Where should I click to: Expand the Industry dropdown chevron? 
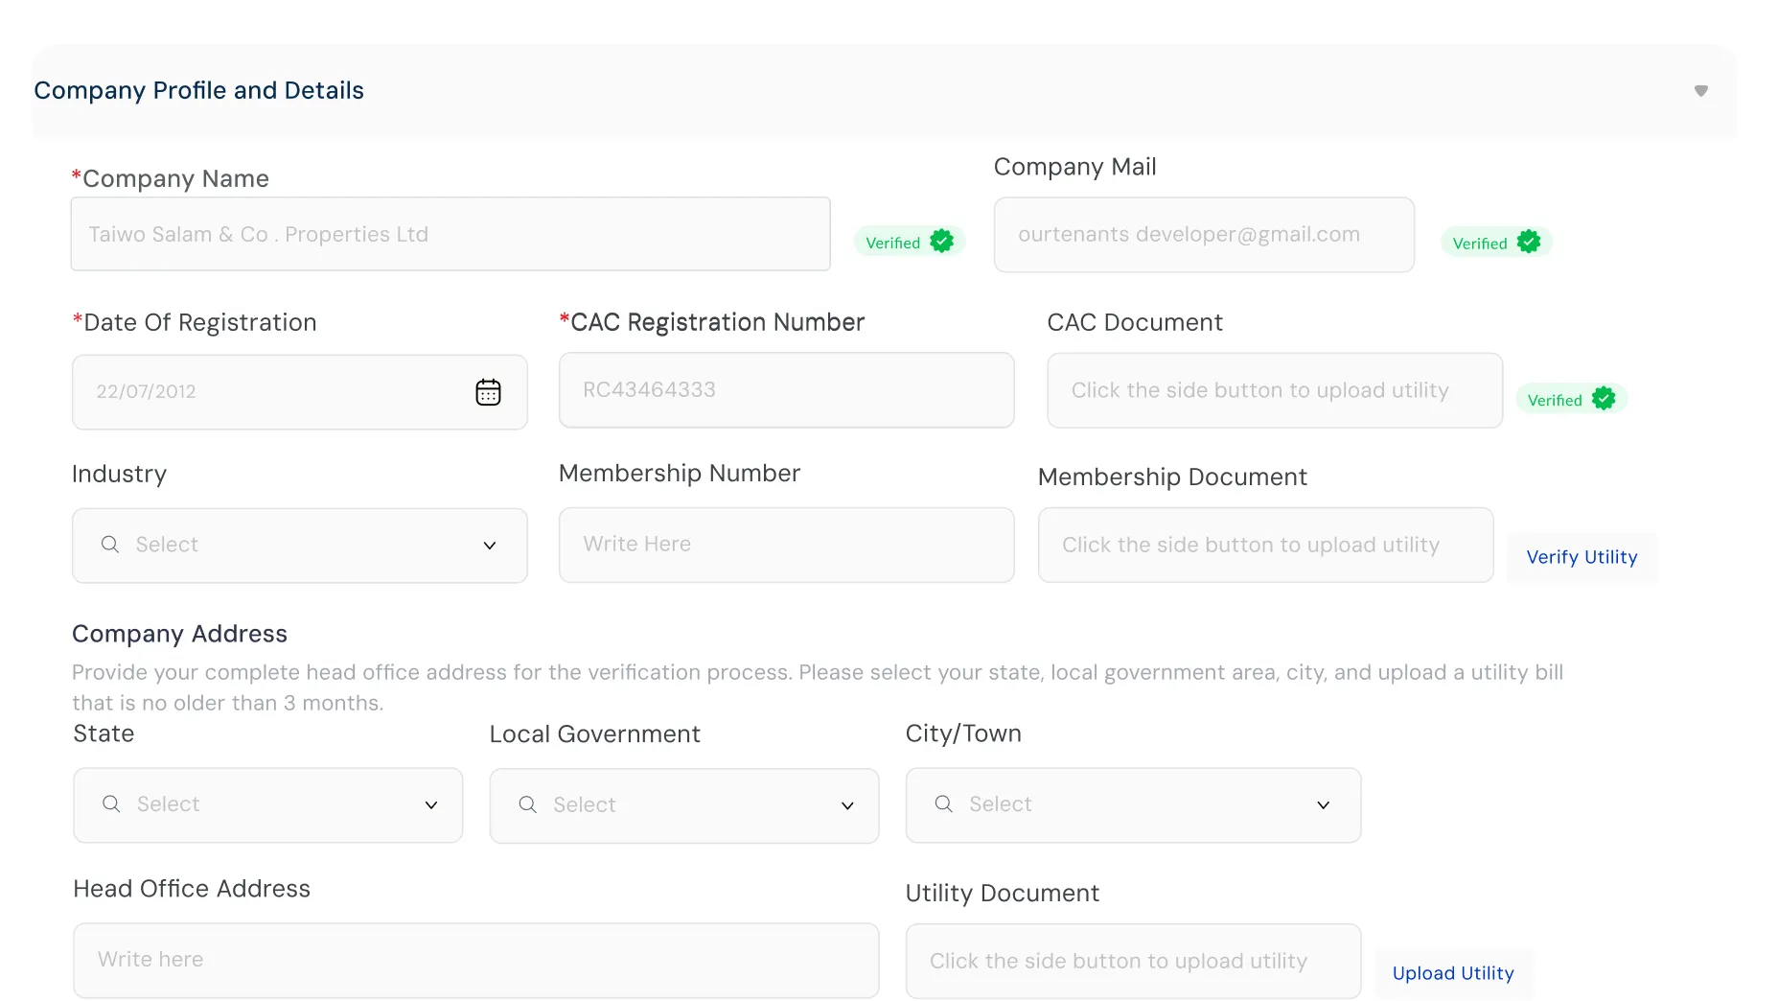(489, 546)
